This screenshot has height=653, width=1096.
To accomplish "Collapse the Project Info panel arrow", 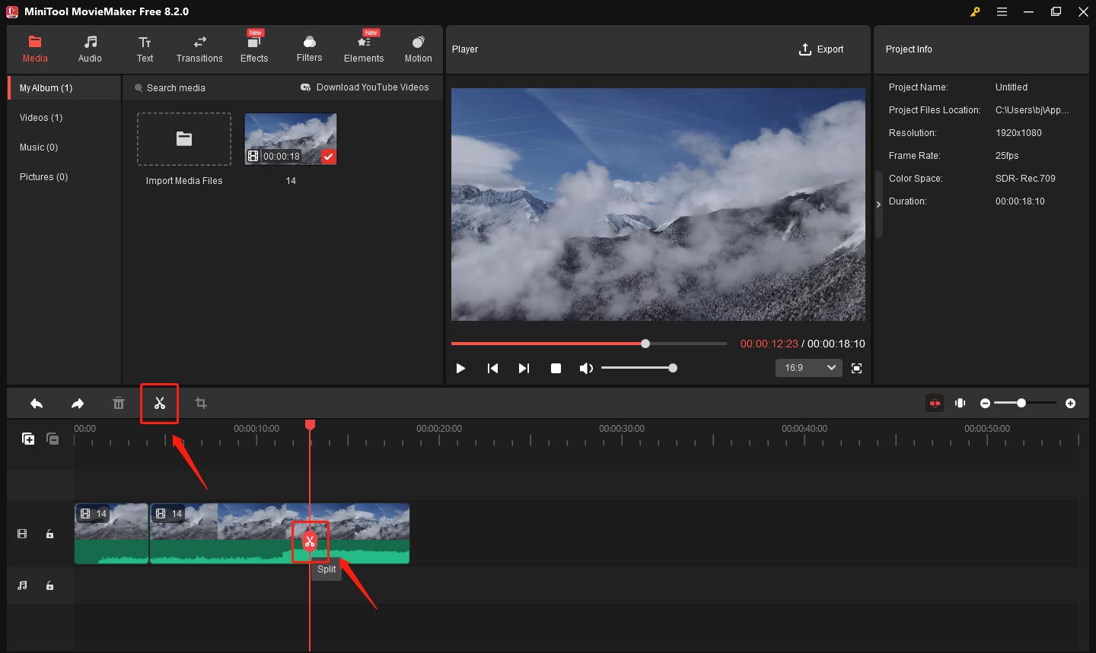I will [x=878, y=204].
